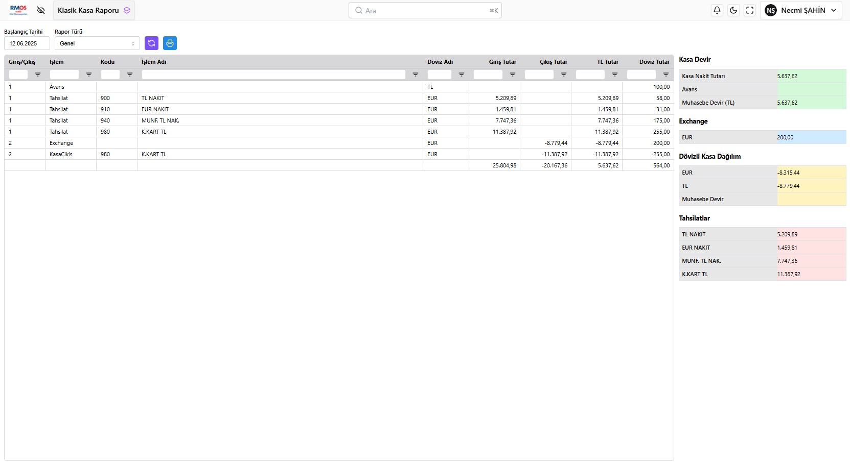This screenshot has height=464, width=850.
Task: Select the KasaCikis row in the table
Action: tap(61, 154)
